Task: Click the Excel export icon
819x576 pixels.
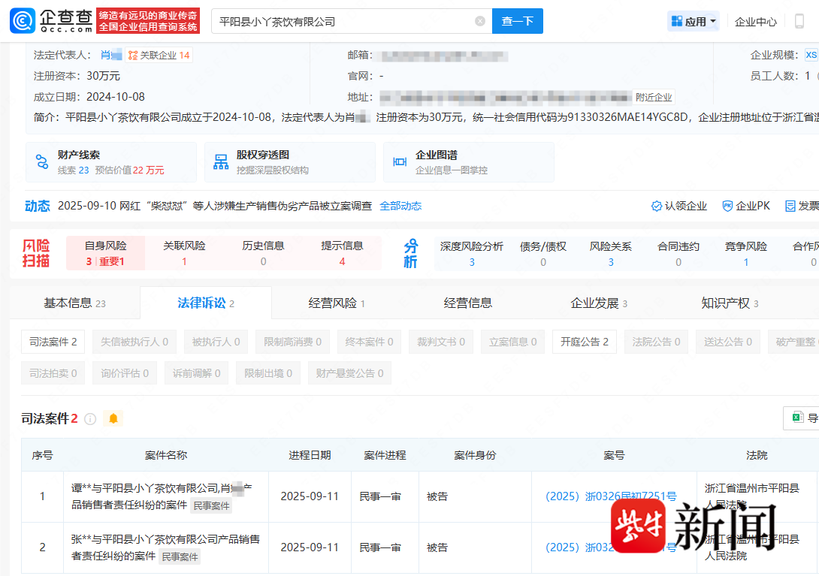Action: (797, 418)
